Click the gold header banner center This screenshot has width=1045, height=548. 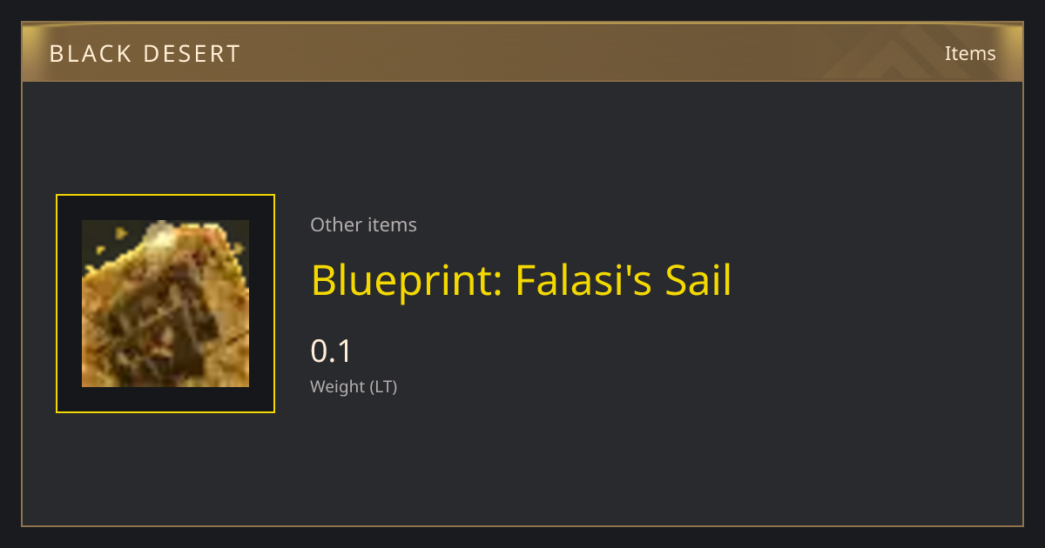(x=522, y=53)
